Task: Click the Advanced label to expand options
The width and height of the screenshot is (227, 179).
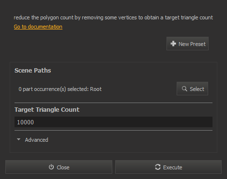Action: click(36, 140)
